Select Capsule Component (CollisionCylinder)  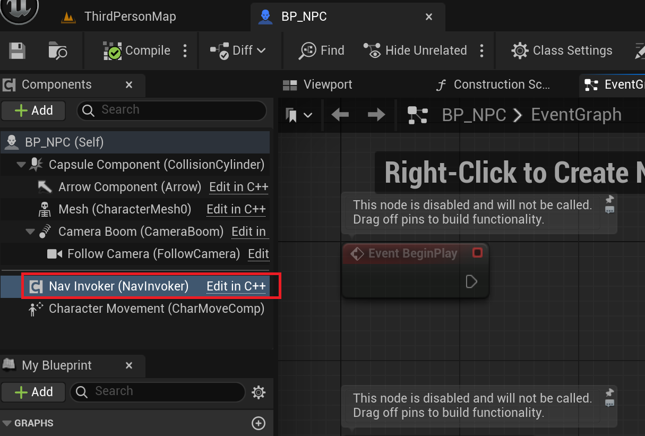tap(157, 165)
